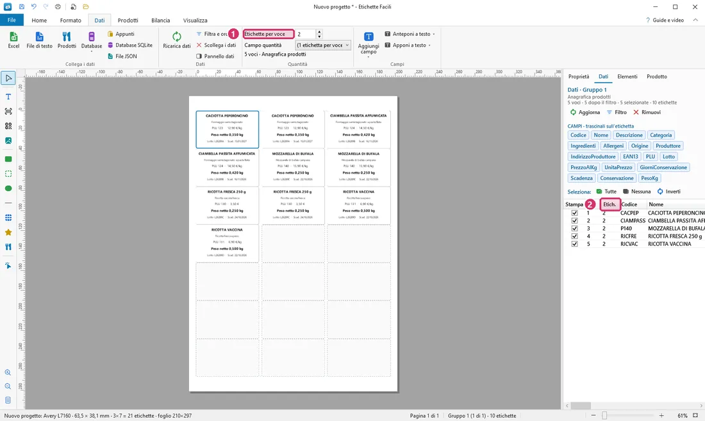The width and height of the screenshot is (705, 421).
Task: Select the green rectangle shape tool
Action: point(8,159)
